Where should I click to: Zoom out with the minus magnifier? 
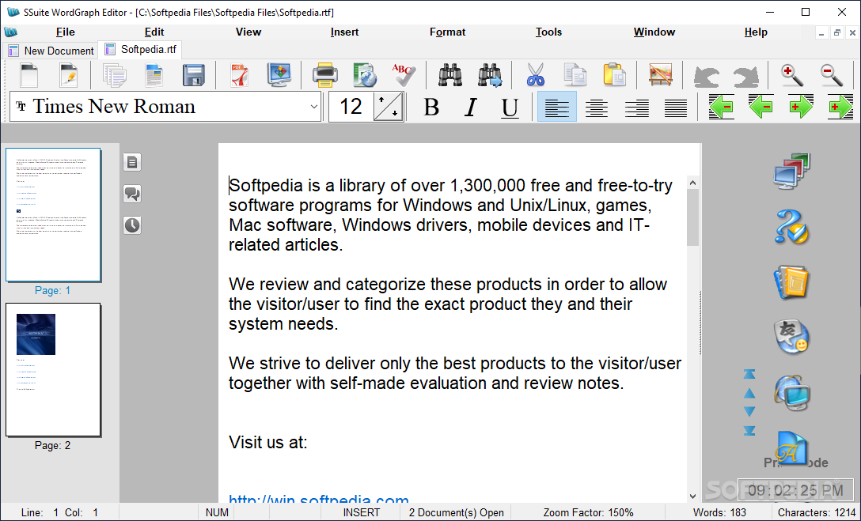coord(832,75)
